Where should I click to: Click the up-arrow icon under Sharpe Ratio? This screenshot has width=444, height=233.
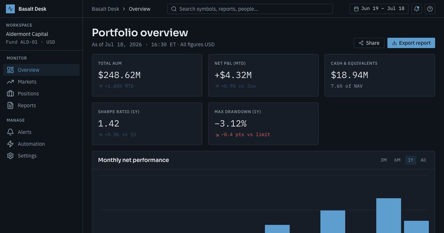[100, 135]
